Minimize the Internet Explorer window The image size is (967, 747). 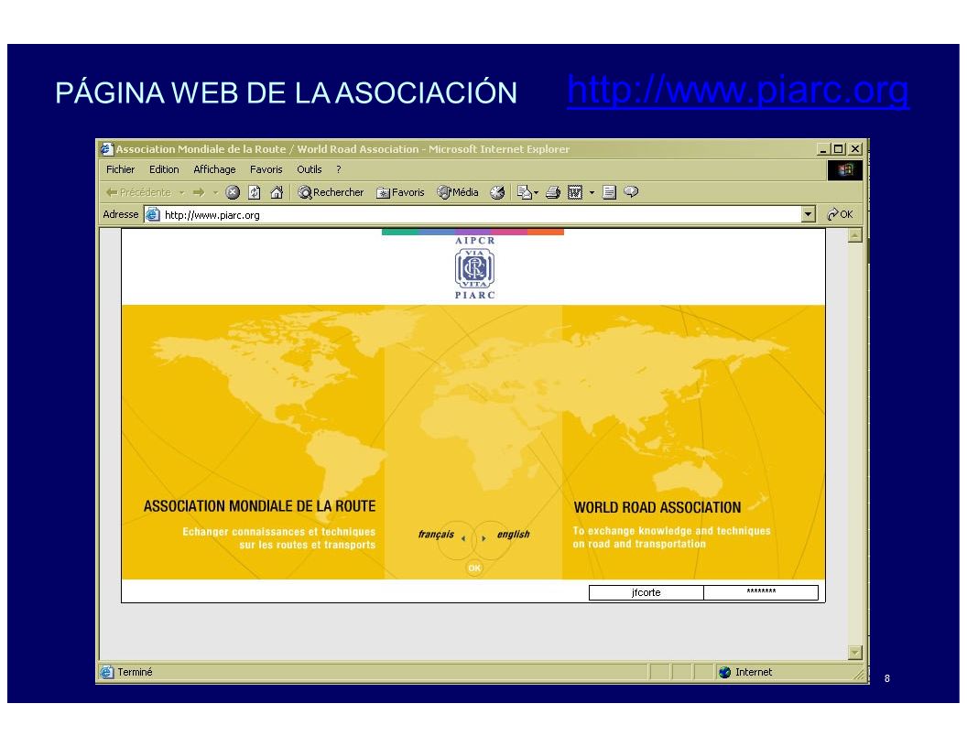click(x=823, y=149)
